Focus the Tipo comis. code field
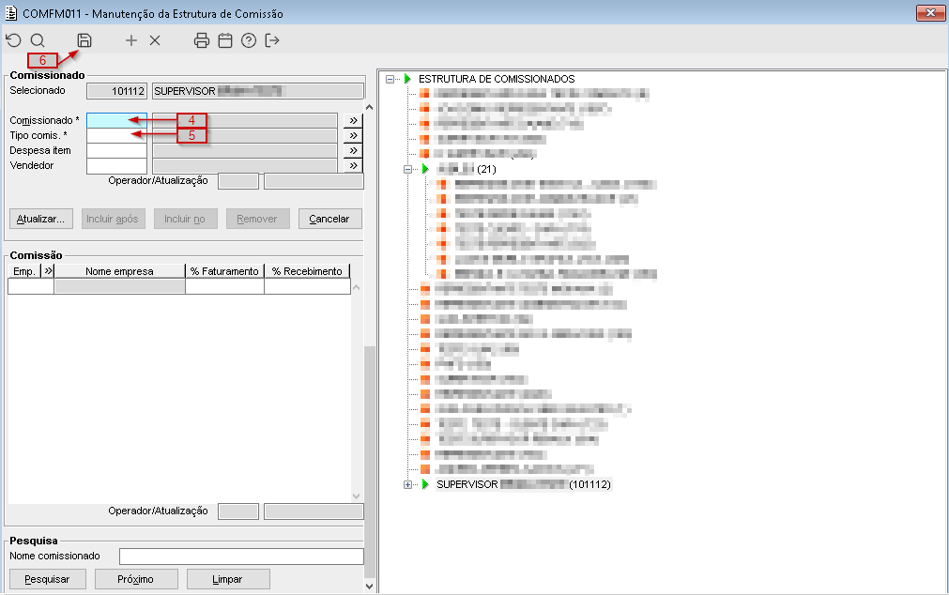The width and height of the screenshot is (949, 595). tap(116, 135)
